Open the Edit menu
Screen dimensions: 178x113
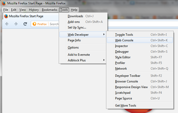(x=14, y=10)
